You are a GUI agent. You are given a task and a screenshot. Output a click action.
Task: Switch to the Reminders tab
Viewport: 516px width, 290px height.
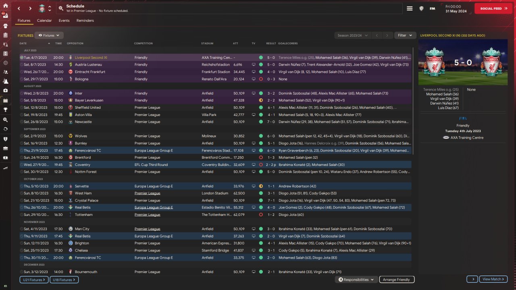tap(85, 21)
